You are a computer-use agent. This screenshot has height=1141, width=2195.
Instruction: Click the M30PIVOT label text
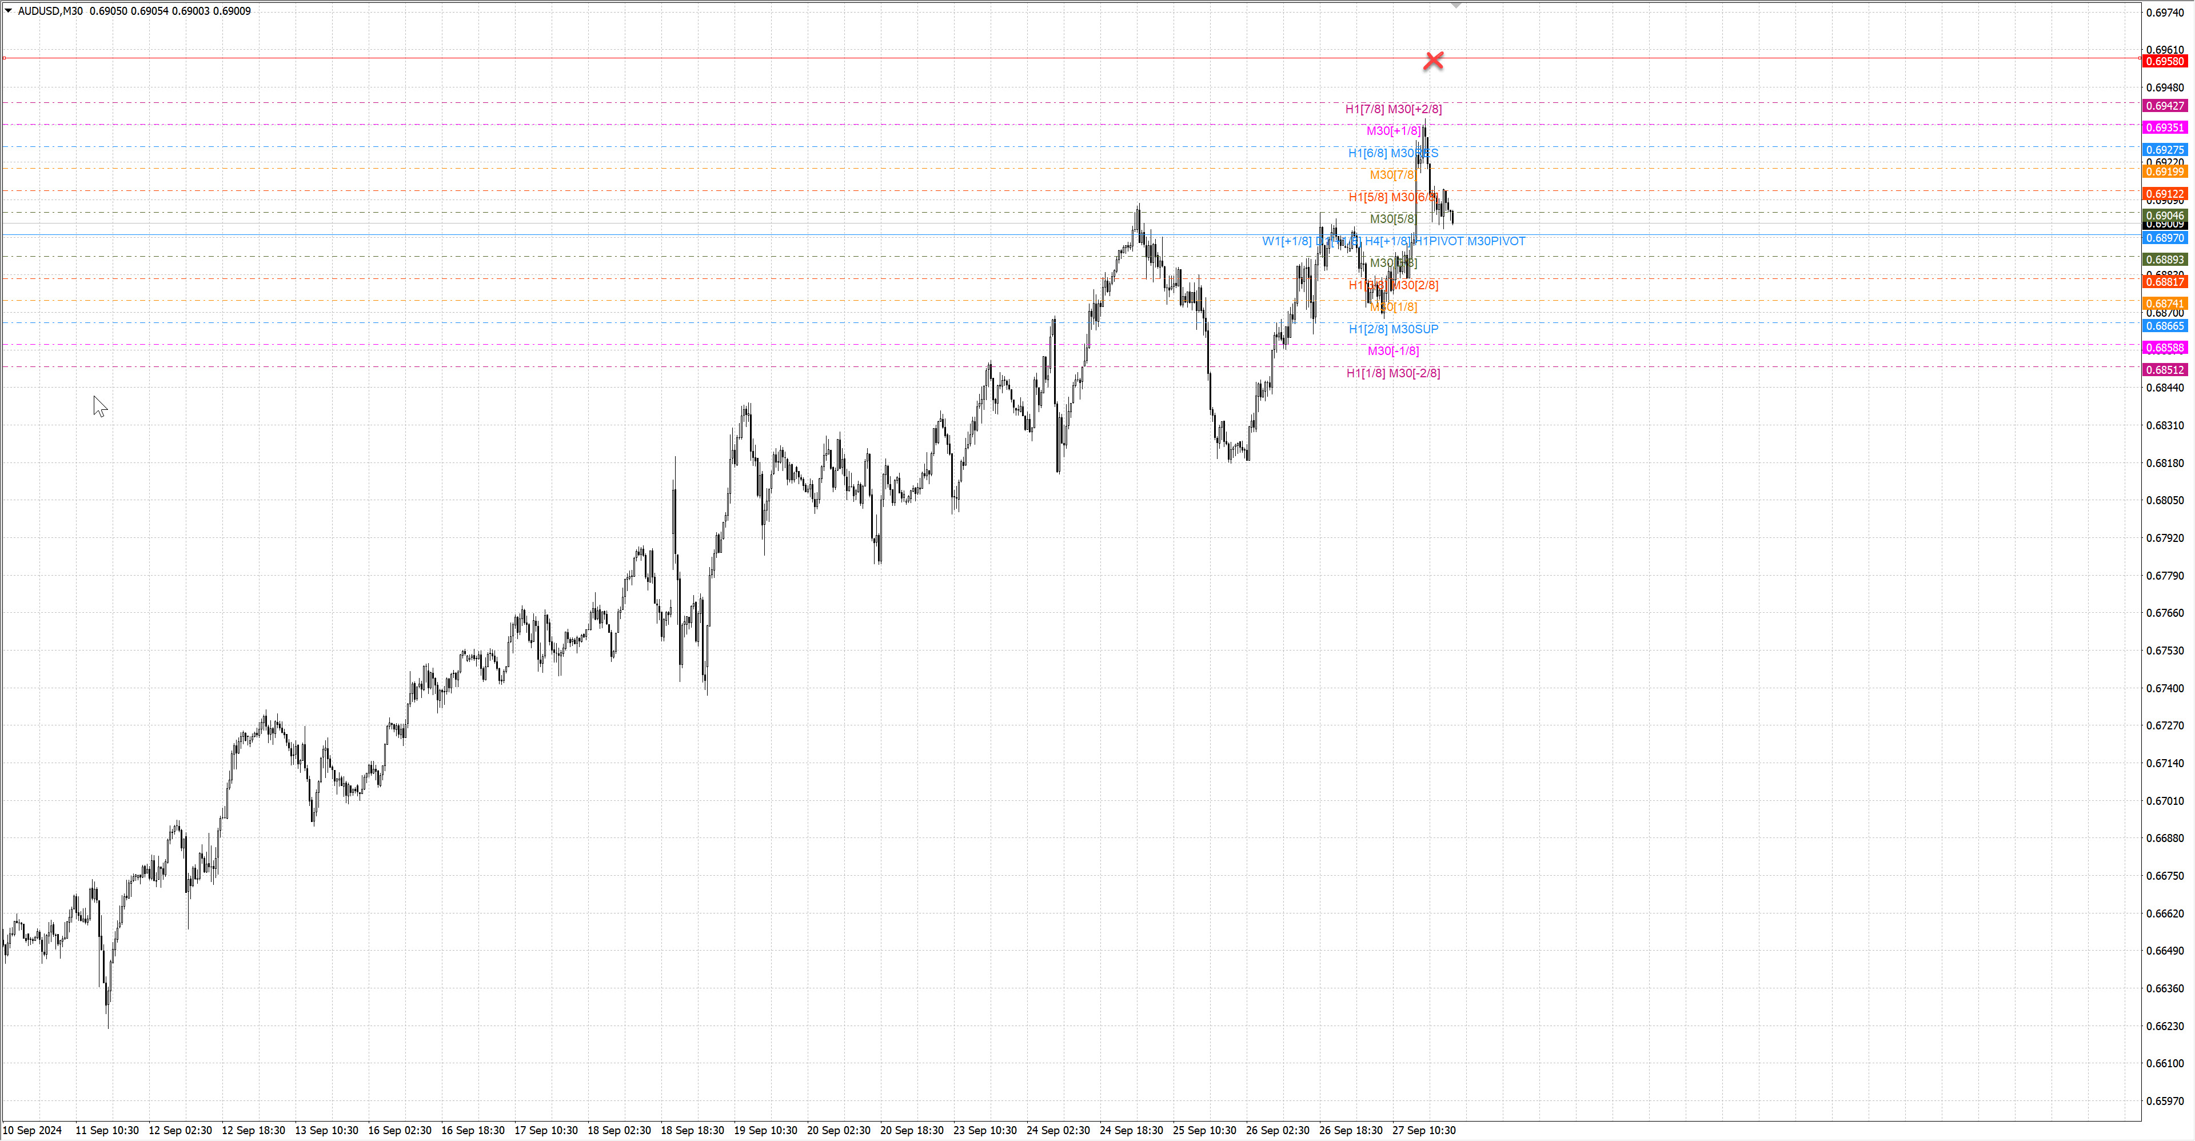[1496, 241]
